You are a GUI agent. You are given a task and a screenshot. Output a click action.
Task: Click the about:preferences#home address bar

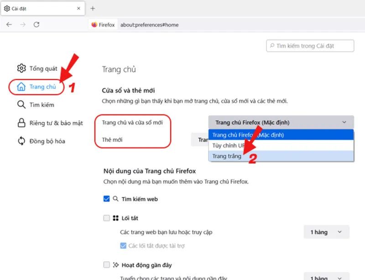tap(150, 25)
